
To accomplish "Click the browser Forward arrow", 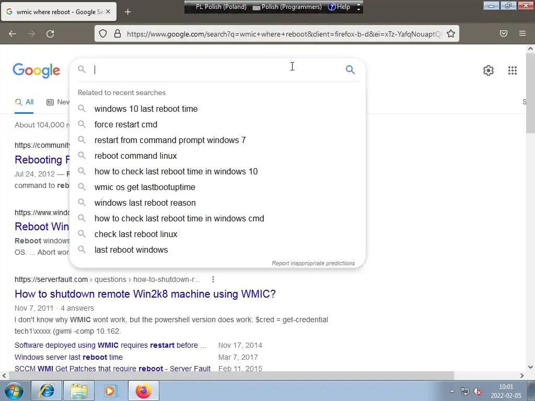I will [x=31, y=34].
